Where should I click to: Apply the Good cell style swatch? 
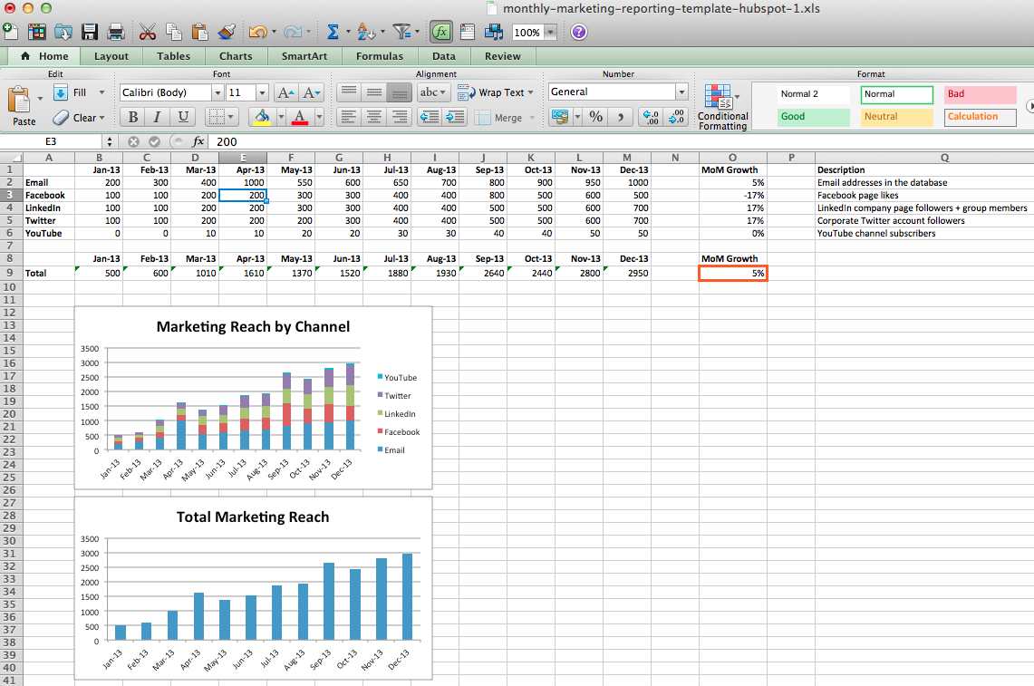tap(813, 117)
